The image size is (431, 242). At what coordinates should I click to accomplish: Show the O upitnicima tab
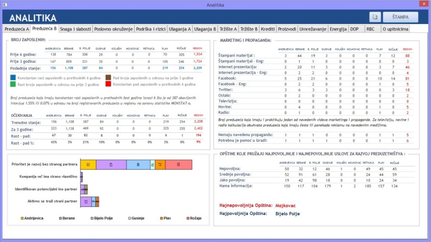pyautogui.click(x=395, y=29)
